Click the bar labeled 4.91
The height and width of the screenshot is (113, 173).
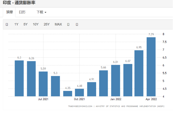tap(92, 89)
